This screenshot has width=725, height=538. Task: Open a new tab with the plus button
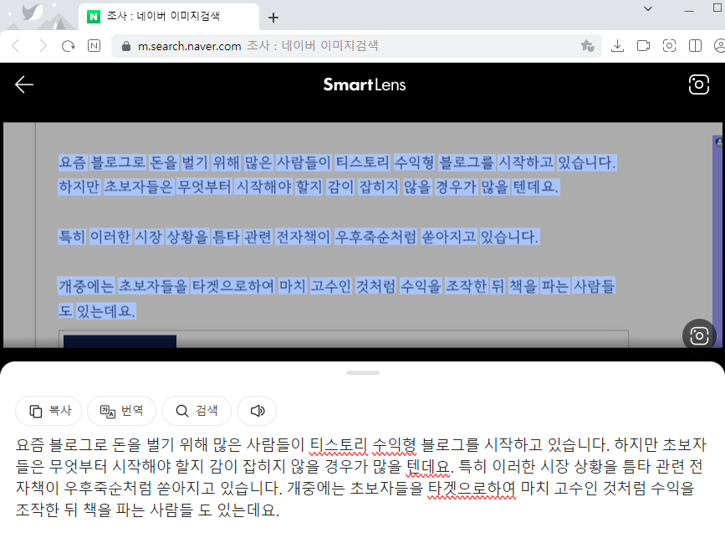pyautogui.click(x=273, y=16)
